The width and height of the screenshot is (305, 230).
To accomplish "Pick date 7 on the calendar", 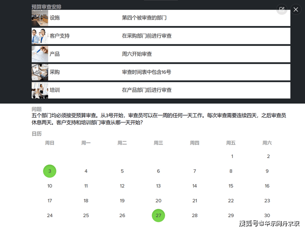I will 195,171.
